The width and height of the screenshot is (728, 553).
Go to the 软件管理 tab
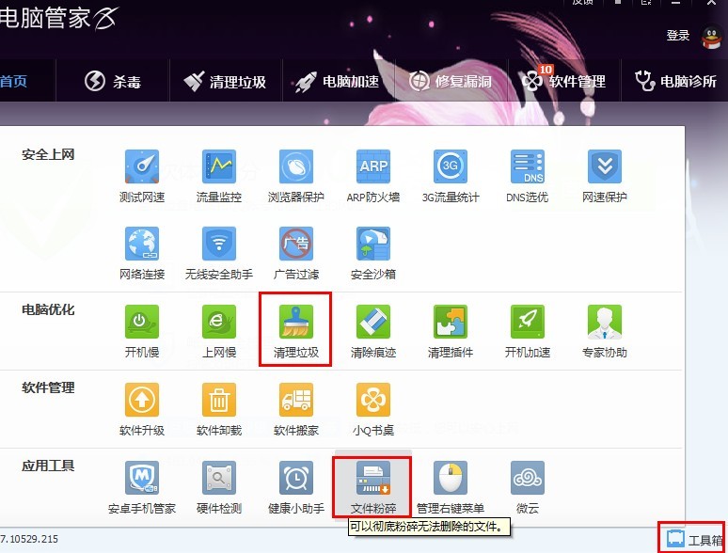pos(564,81)
